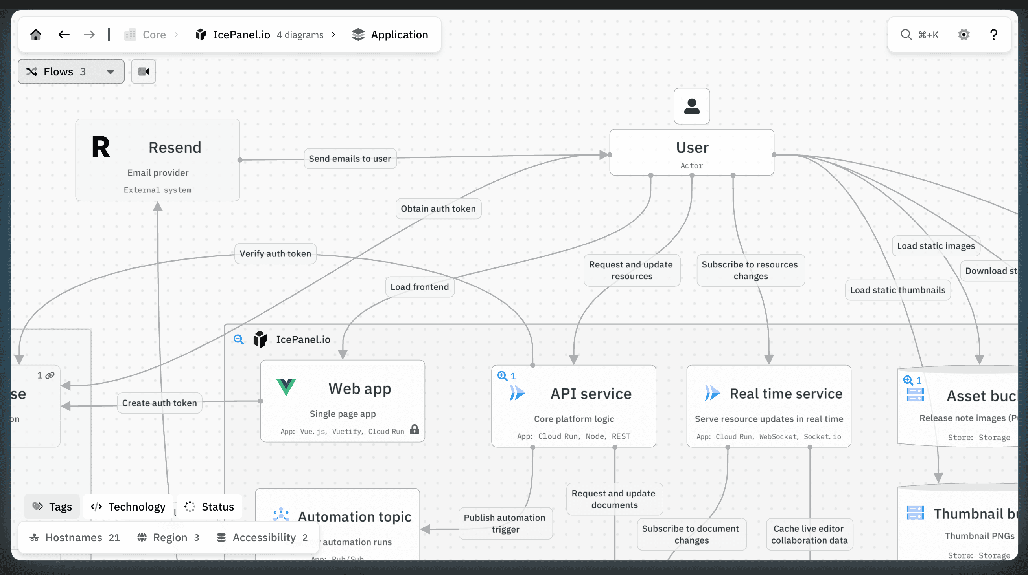This screenshot has width=1028, height=575.
Task: Toggle the Region 3 filter
Action: click(168, 538)
